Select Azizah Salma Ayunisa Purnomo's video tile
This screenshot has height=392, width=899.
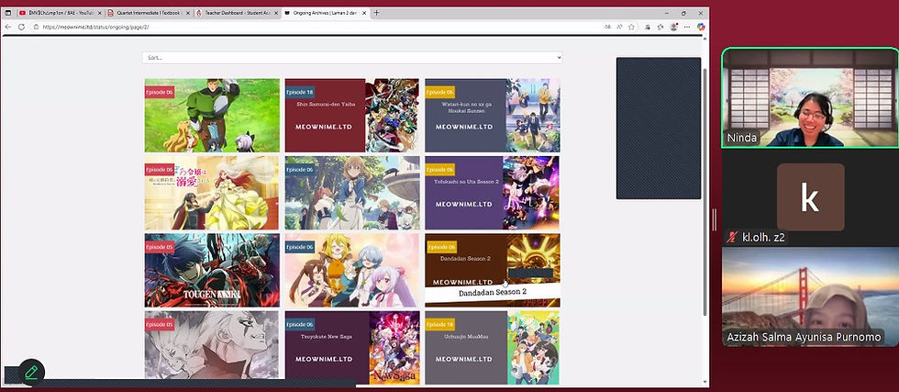pos(810,297)
